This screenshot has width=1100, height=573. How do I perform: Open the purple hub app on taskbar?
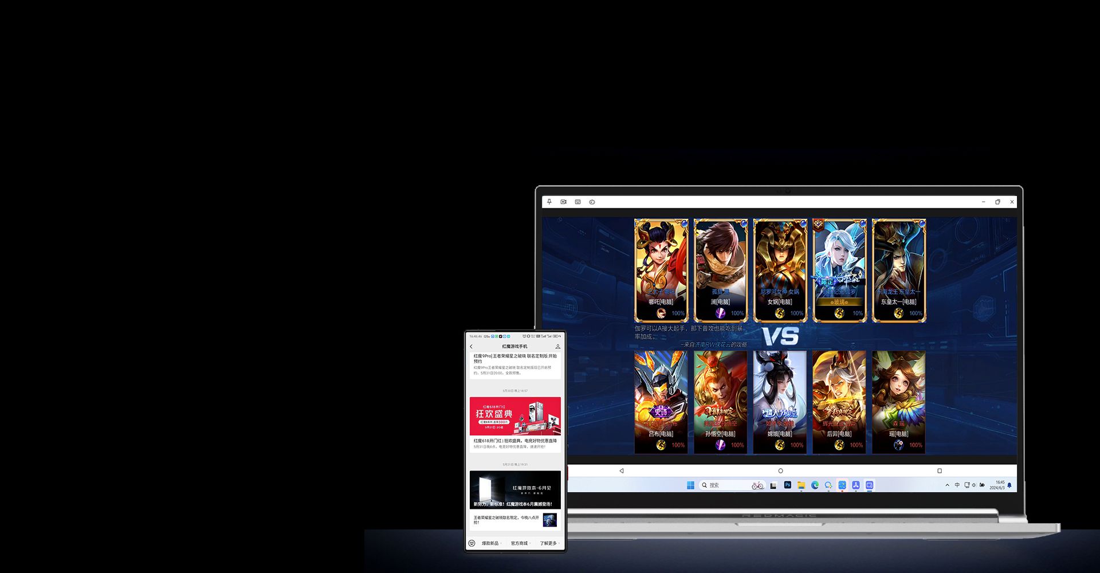856,485
